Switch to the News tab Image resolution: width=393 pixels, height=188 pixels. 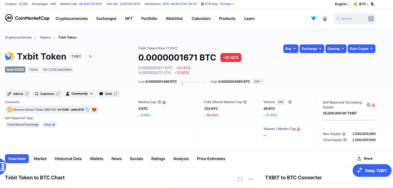tap(117, 159)
